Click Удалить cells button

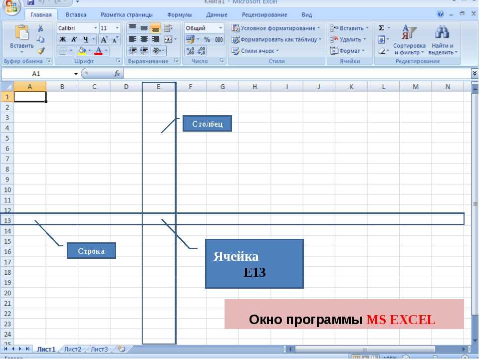tap(348, 39)
